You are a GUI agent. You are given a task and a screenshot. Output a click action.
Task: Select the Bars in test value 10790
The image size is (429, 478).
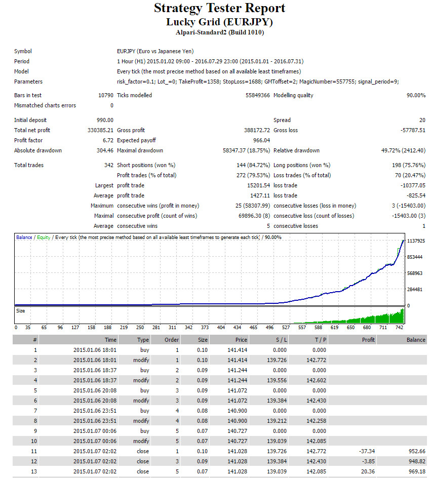(x=106, y=95)
